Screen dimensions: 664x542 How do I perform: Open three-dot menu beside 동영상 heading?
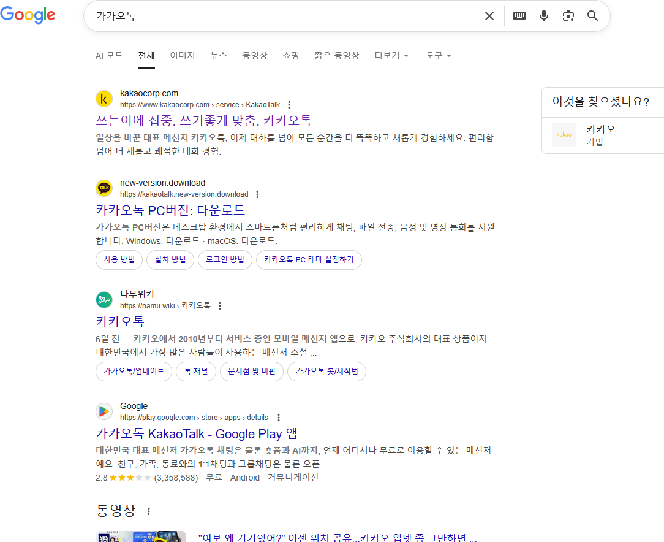[x=148, y=511]
